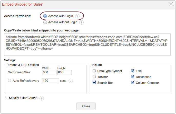This screenshot has width=176, height=114.
Task: Uncheck the Description checkbox
Action: point(133,77)
